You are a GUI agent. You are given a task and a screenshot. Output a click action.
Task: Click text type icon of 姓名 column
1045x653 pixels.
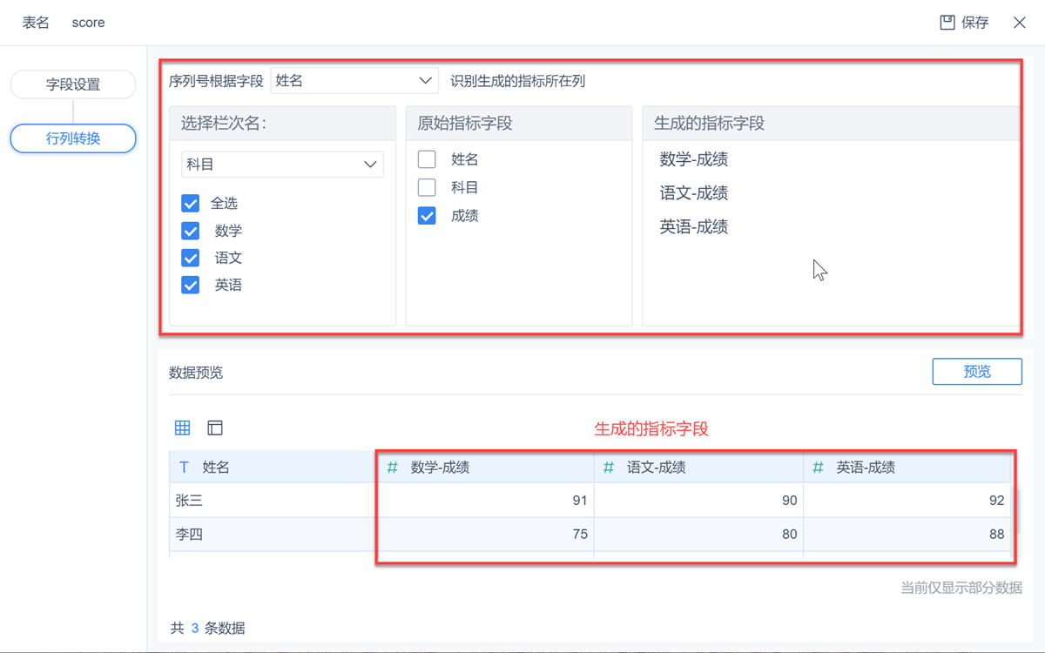[184, 468]
